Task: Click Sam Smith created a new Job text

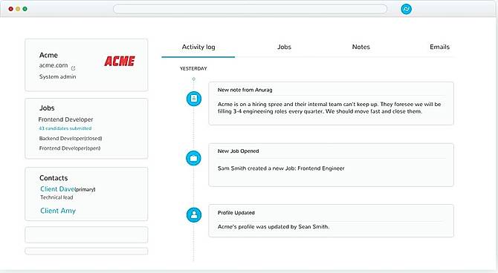Action: pos(281,168)
